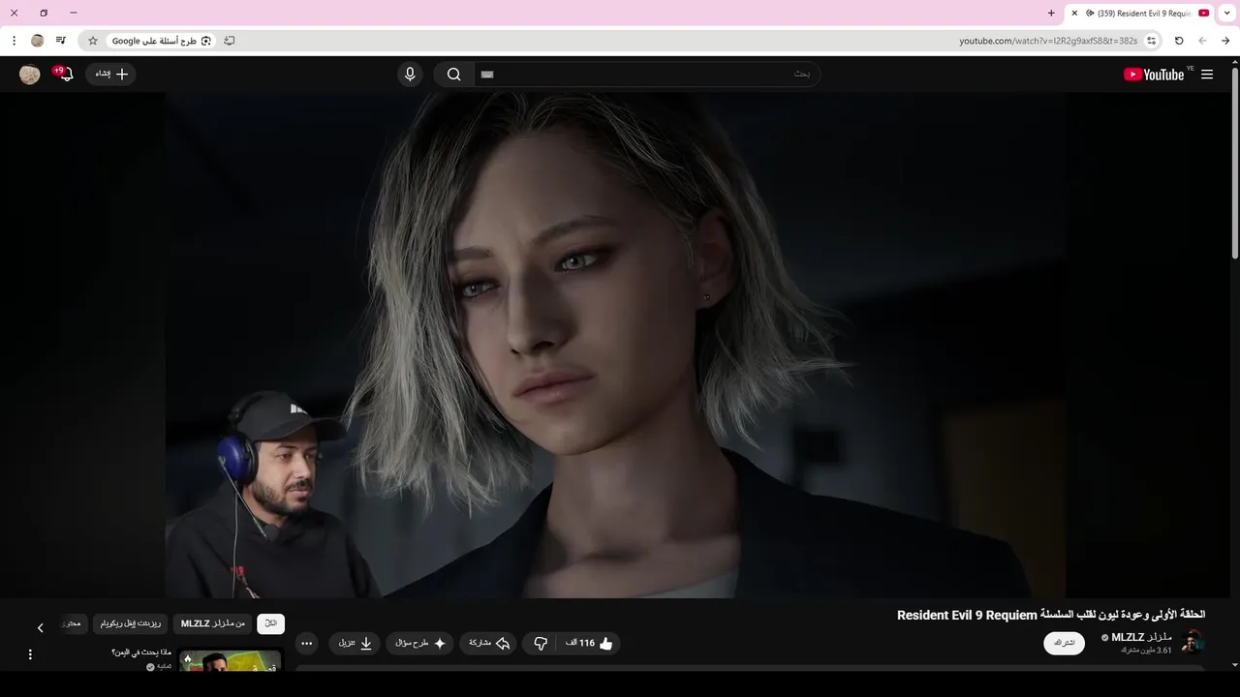Select the Resident Evil Requiem chip
The image size is (1240, 697).
pos(131,623)
